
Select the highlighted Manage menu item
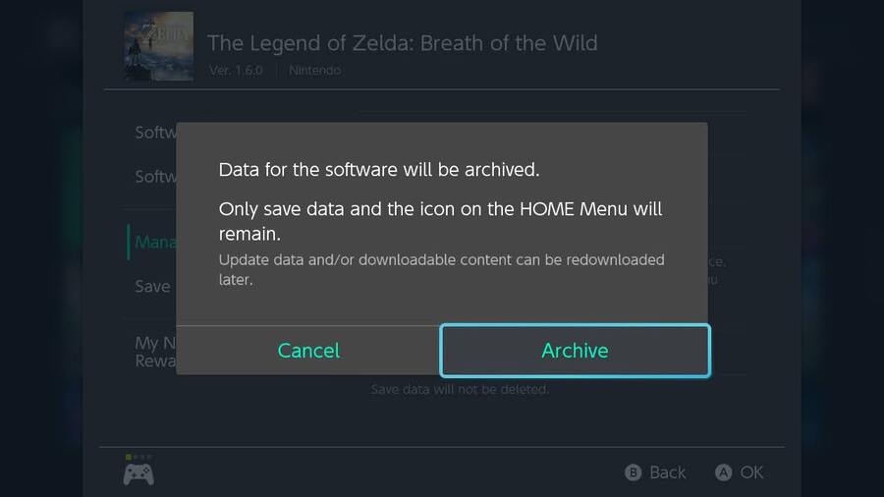155,243
